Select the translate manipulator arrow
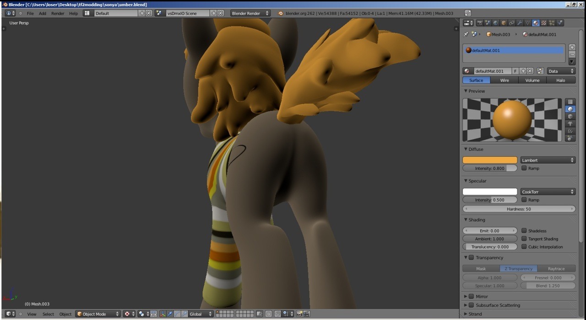The height and width of the screenshot is (320, 586). [x=170, y=314]
